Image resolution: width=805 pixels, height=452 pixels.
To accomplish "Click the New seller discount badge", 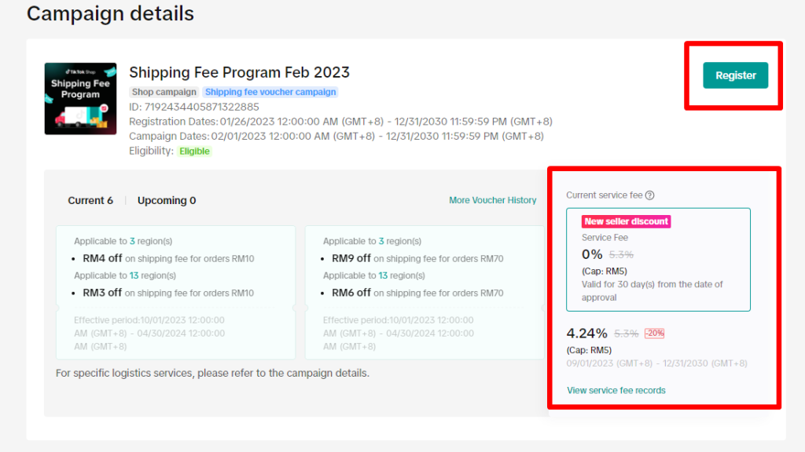I will pos(627,221).
